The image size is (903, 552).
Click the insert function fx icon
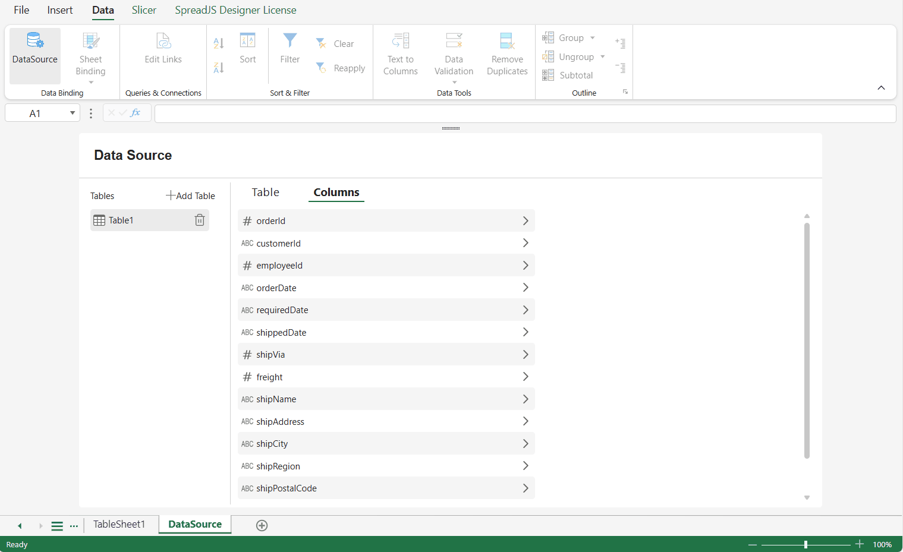tap(136, 113)
